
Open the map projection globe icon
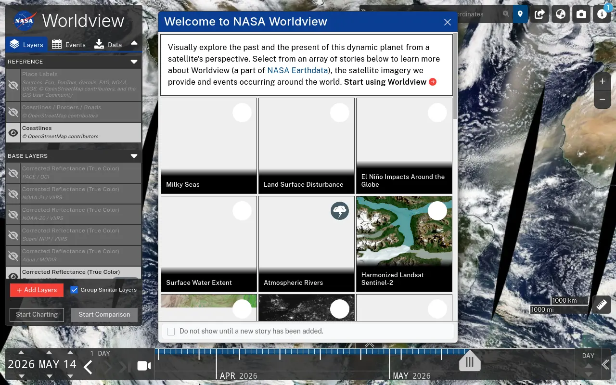[560, 14]
